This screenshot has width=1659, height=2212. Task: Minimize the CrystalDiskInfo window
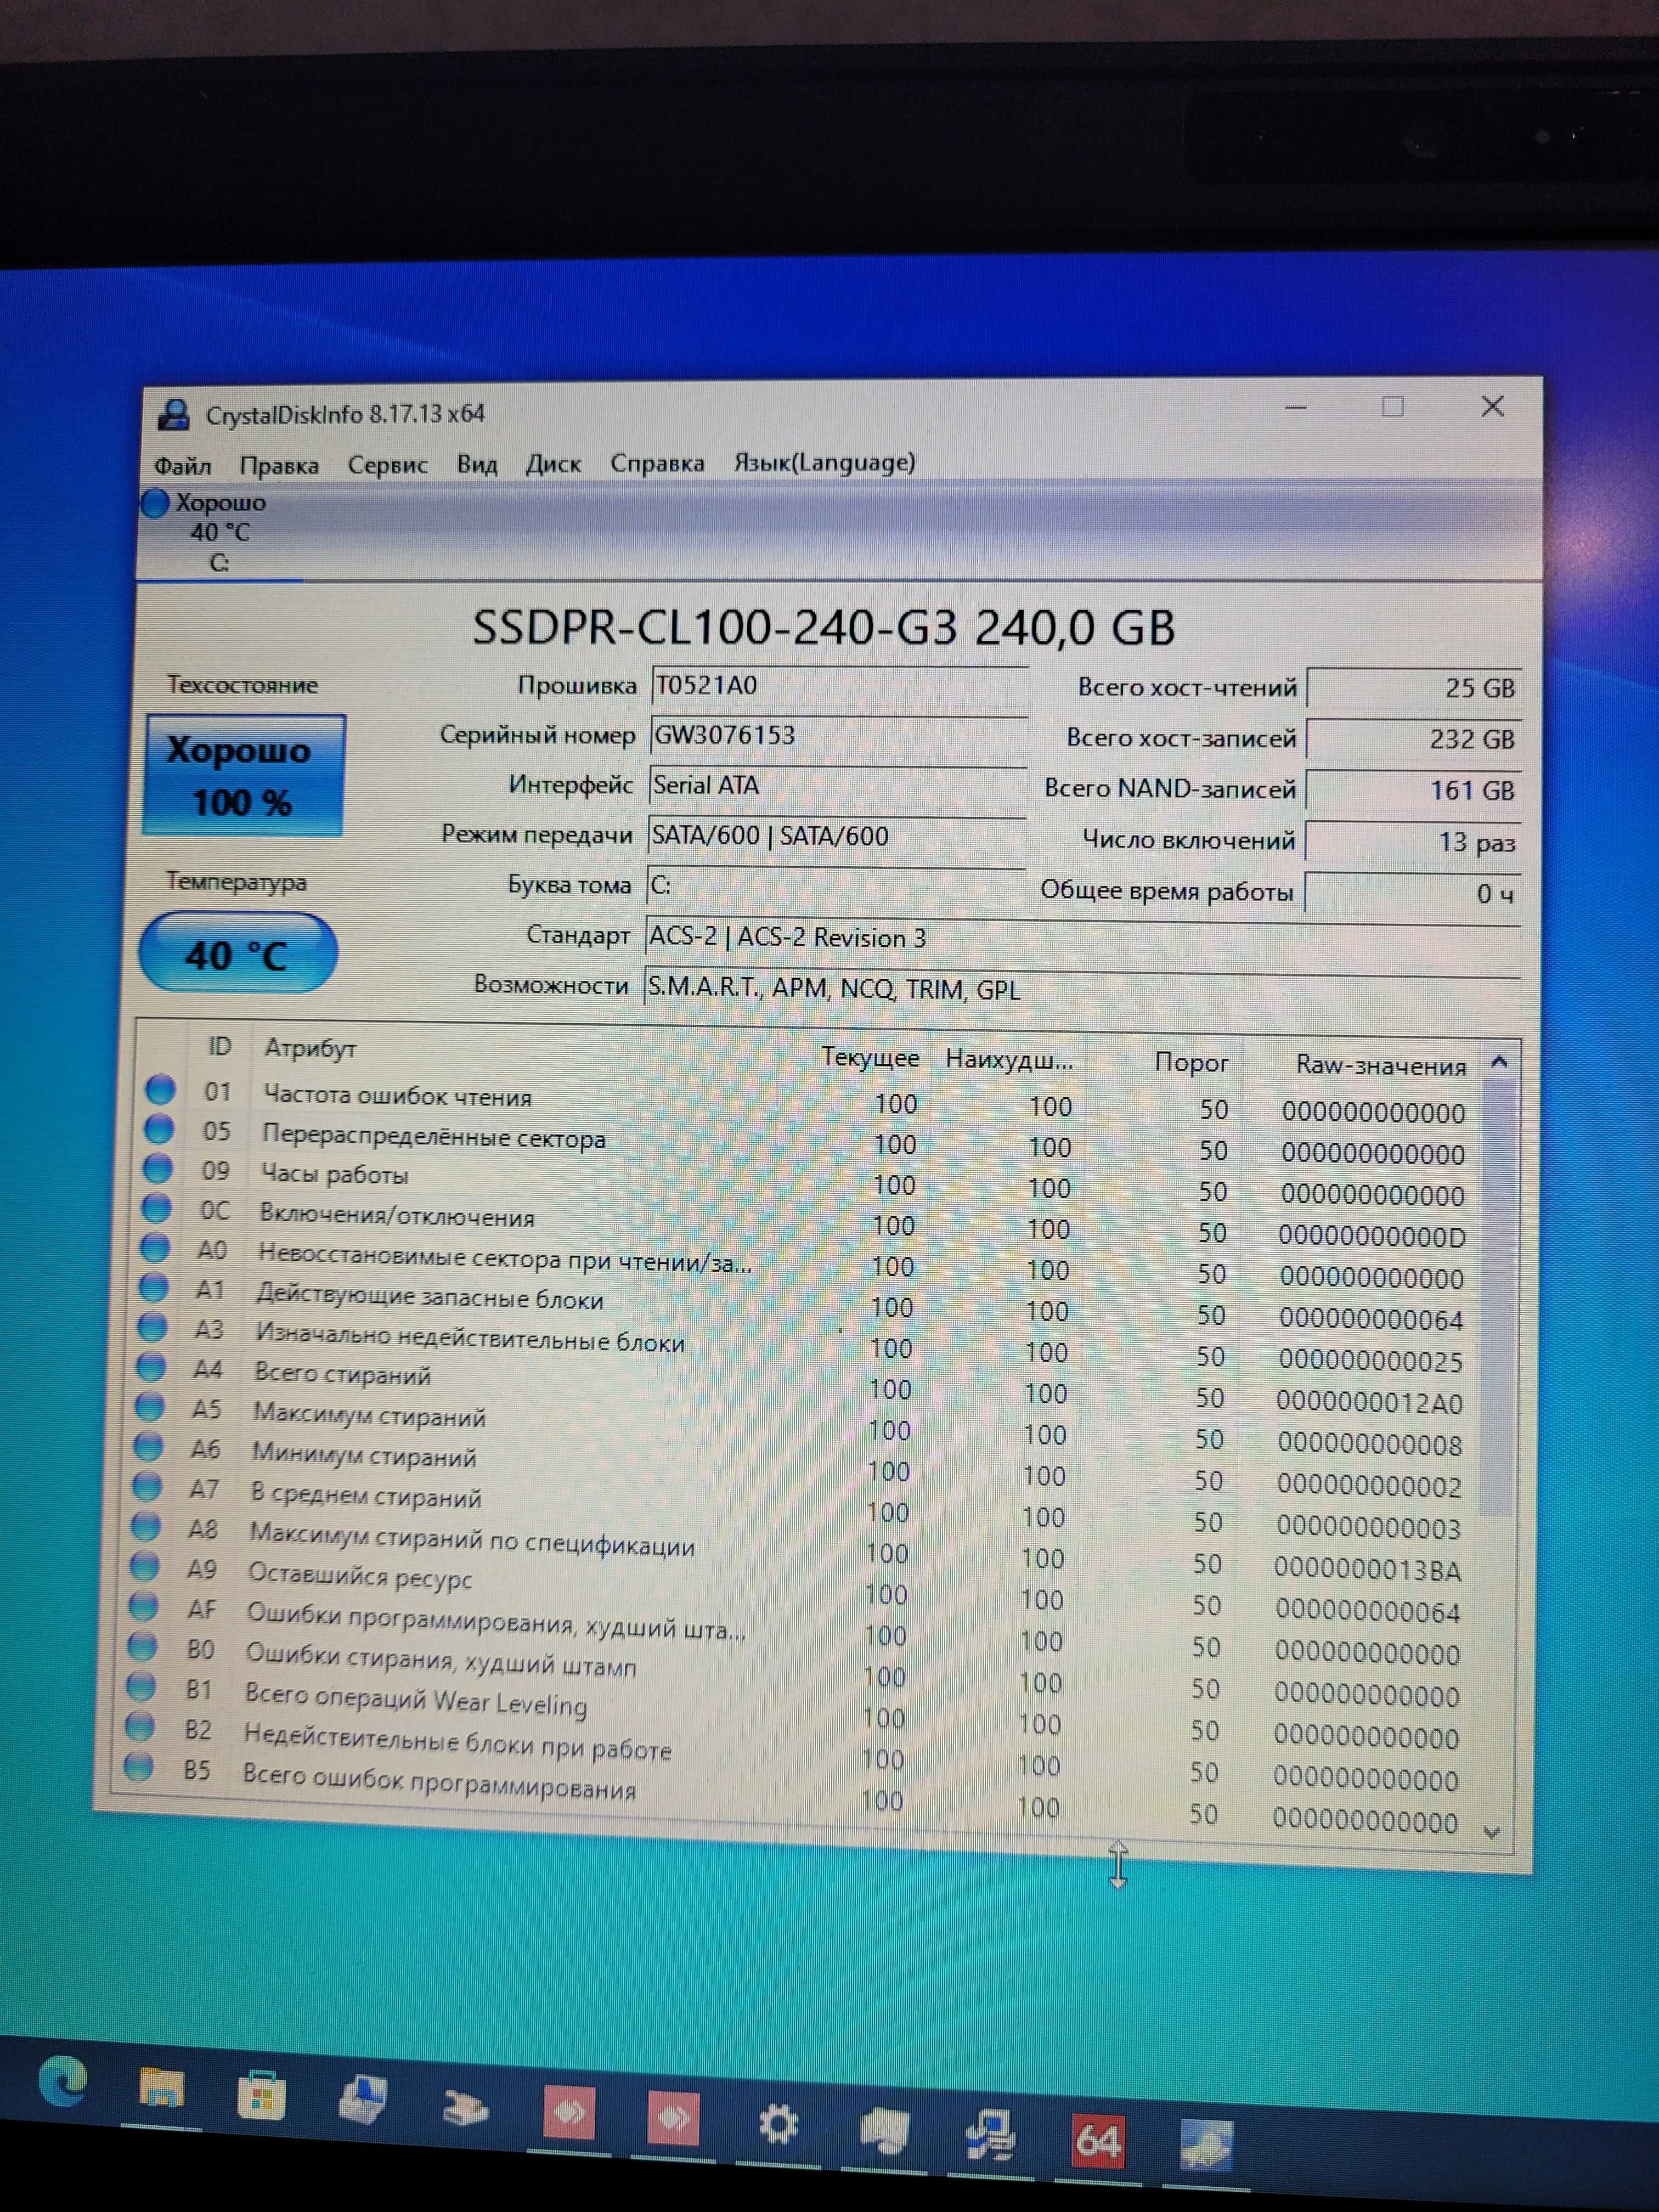click(x=1296, y=408)
